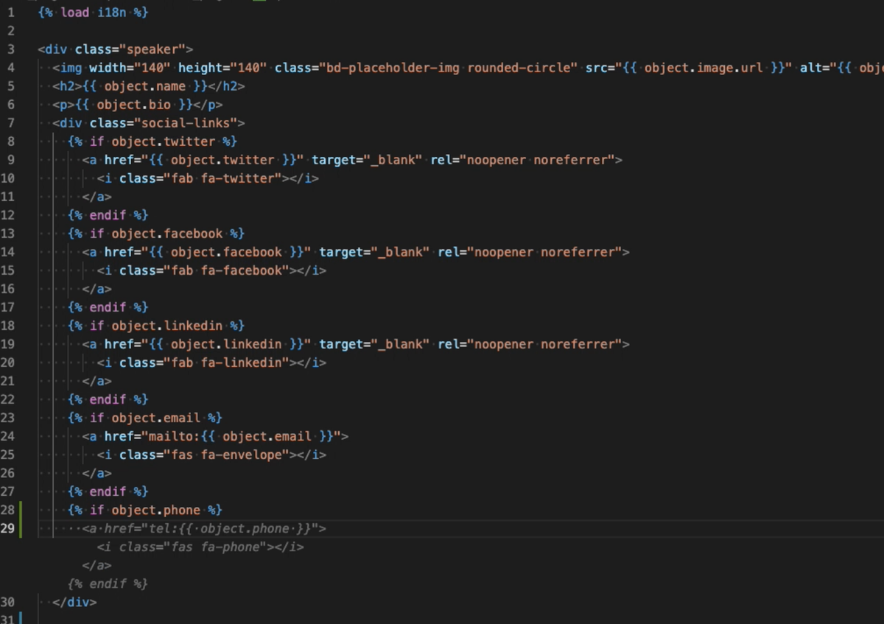884x624 pixels.
Task: Click 'if object.linkedin' template condition
Action: (x=156, y=326)
